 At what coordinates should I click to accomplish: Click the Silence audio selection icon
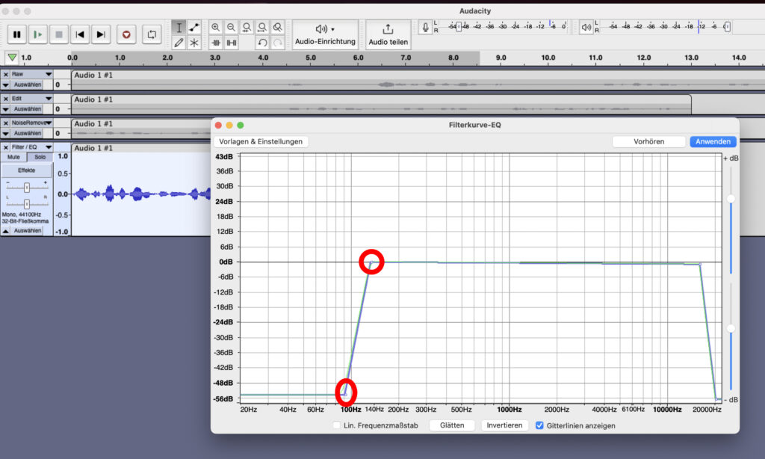pos(232,43)
